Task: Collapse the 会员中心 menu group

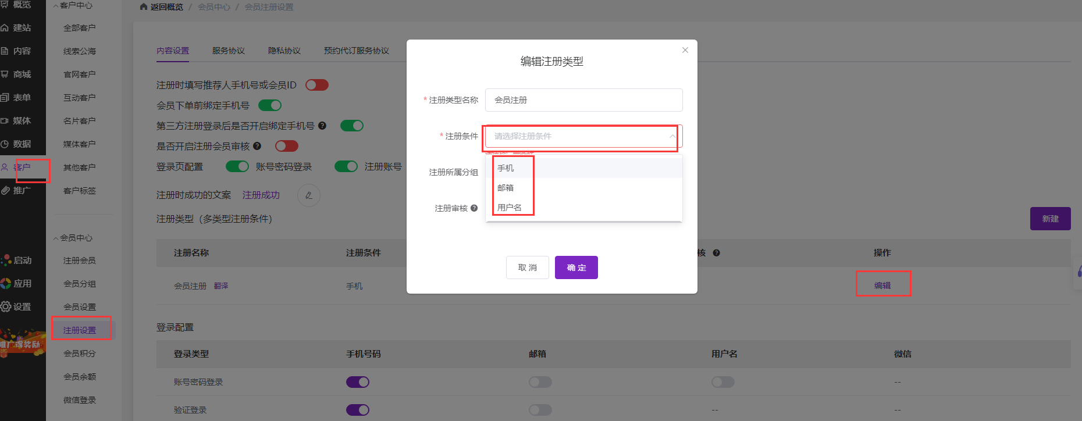Action: click(73, 238)
